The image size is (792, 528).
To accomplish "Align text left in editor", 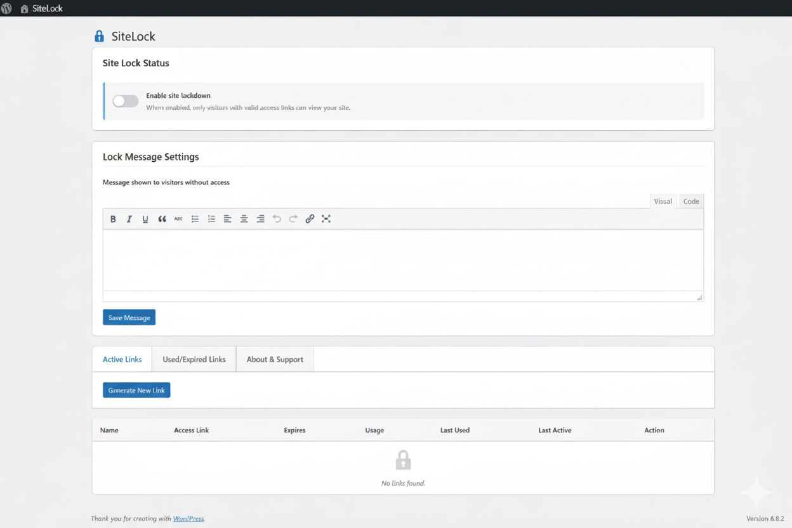I will click(x=227, y=219).
